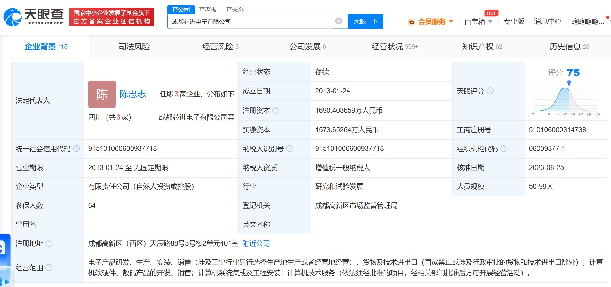Switch to the 司法风险 tab
This screenshot has width=611, height=287.
click(x=134, y=47)
